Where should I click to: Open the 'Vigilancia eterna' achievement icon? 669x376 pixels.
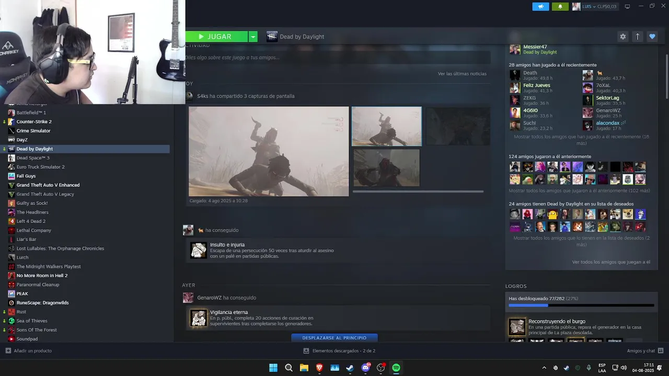pyautogui.click(x=199, y=318)
